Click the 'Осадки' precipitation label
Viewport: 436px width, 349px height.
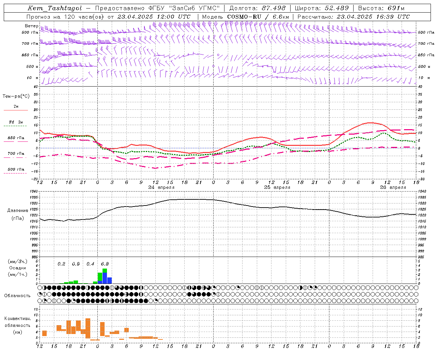tap(18, 268)
